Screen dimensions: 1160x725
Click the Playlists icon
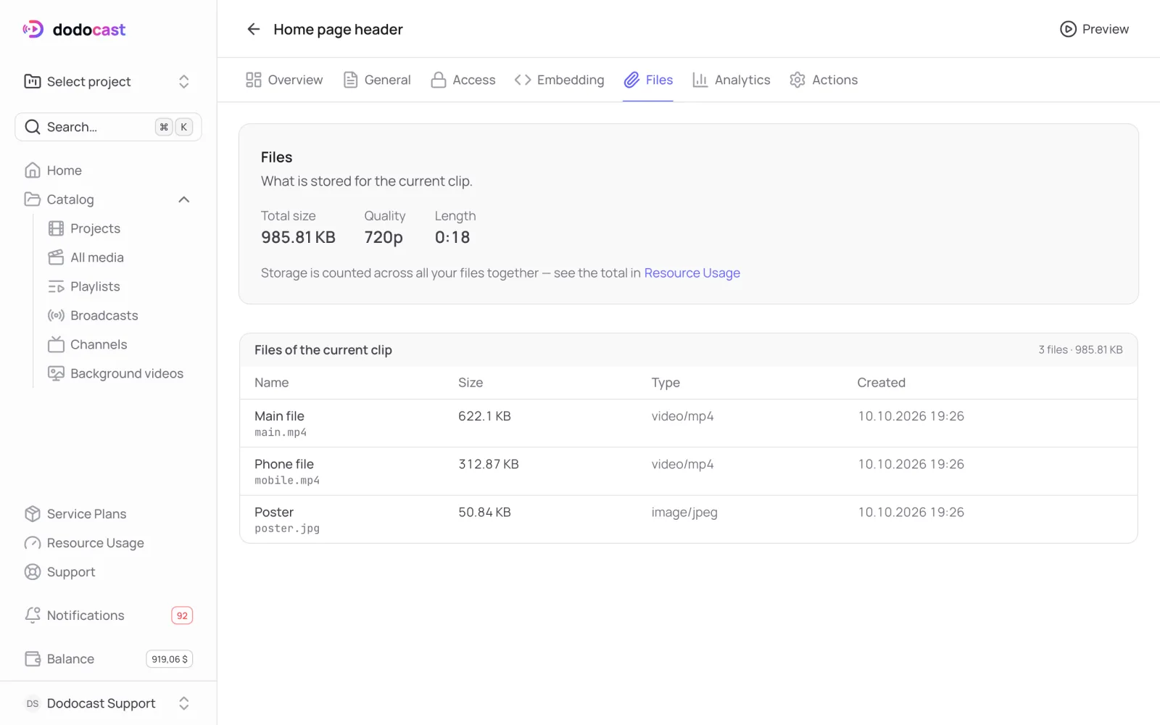click(x=56, y=286)
